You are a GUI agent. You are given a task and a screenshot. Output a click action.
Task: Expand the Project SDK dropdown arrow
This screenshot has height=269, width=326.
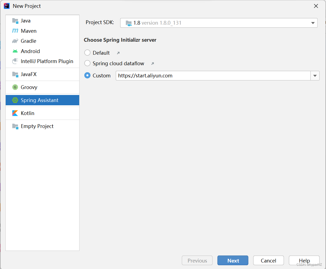(x=313, y=23)
